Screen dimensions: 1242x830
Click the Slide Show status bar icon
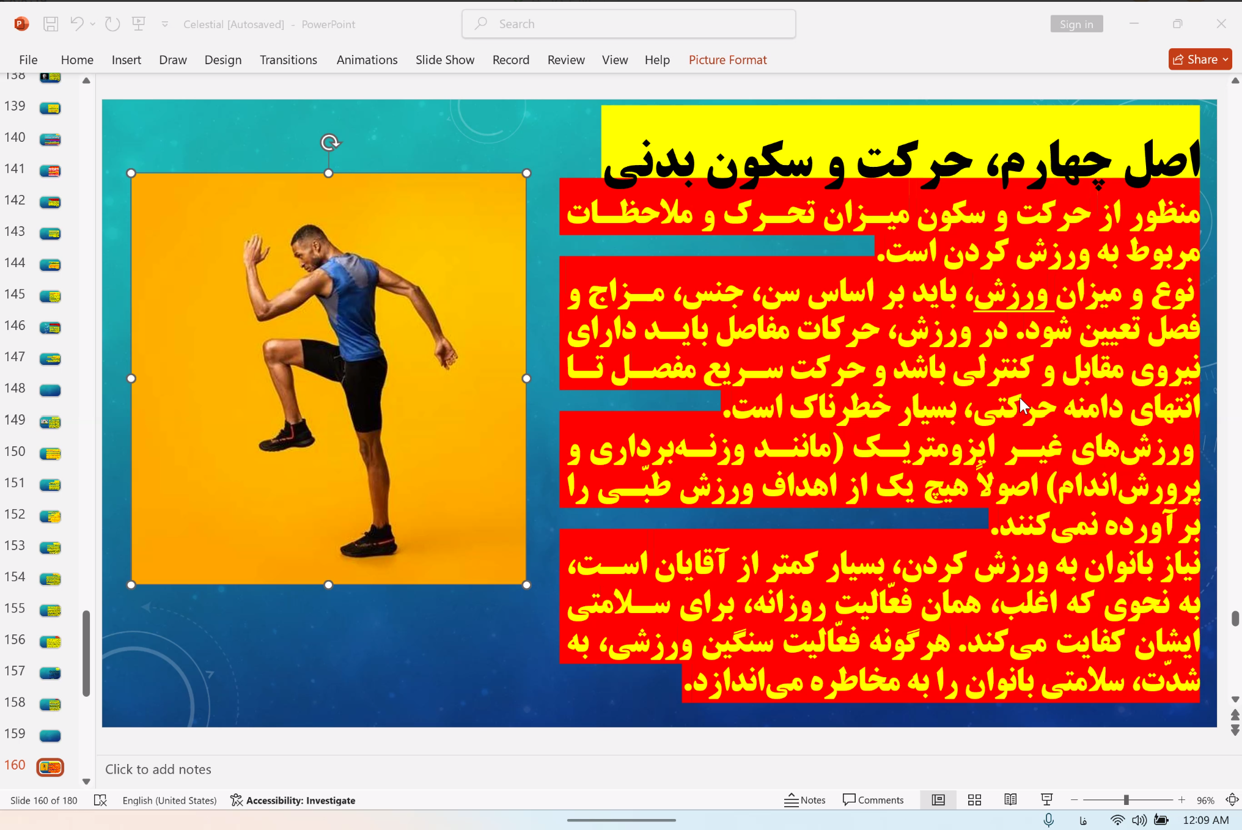(1046, 800)
